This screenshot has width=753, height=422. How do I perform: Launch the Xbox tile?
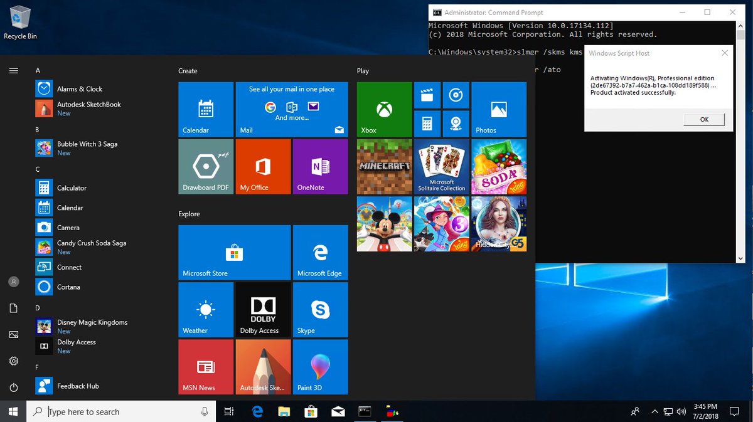[x=384, y=110]
